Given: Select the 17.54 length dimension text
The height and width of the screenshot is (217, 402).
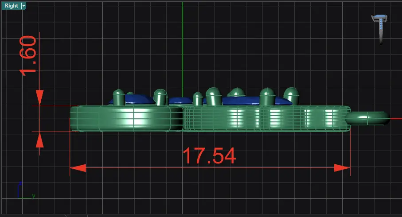Looking at the screenshot, I should point(209,156).
